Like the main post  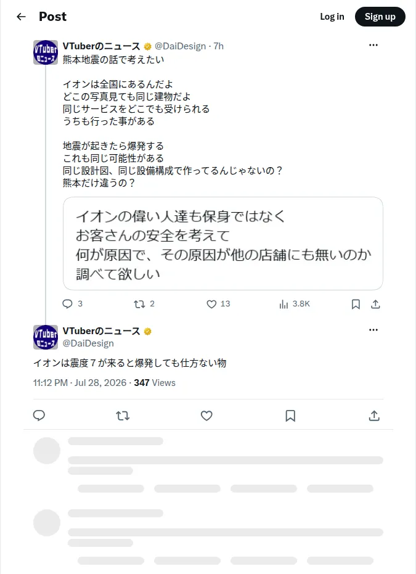pos(206,416)
